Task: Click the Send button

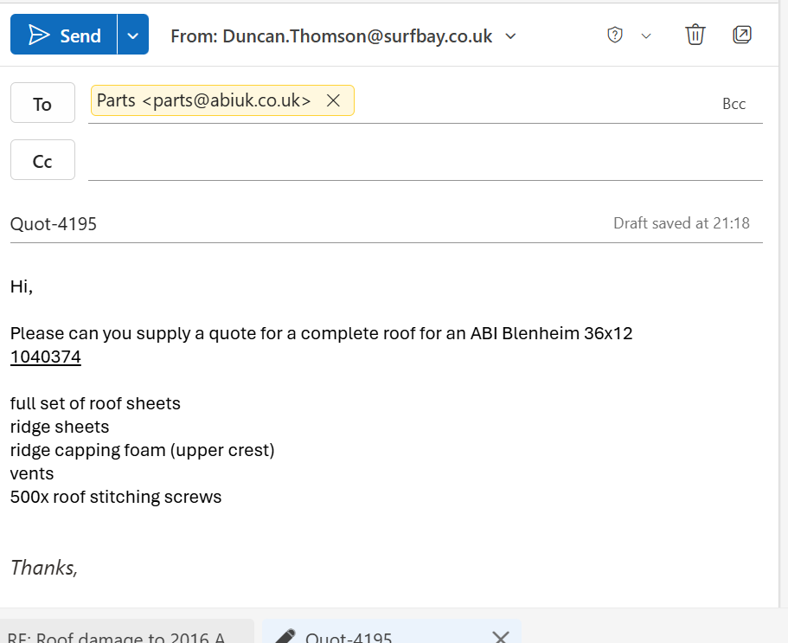Action: [x=64, y=35]
